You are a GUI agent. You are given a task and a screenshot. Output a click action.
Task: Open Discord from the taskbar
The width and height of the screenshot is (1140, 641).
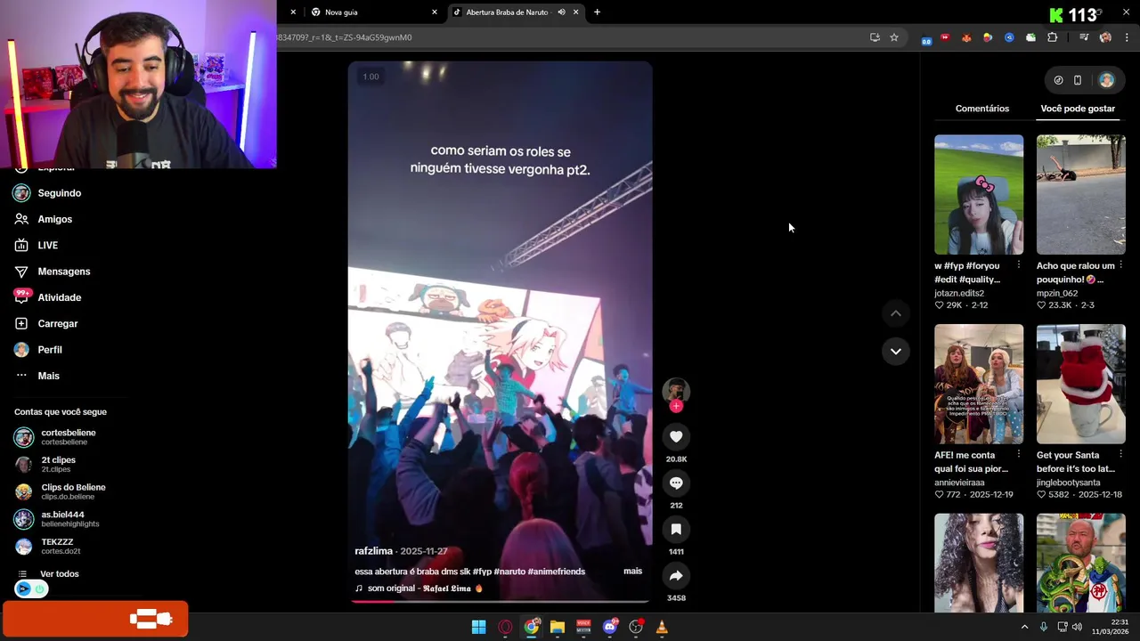point(610,627)
